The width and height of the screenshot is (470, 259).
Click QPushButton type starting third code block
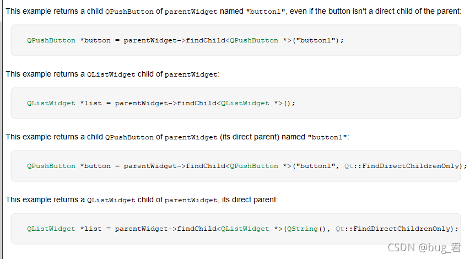tap(51, 166)
